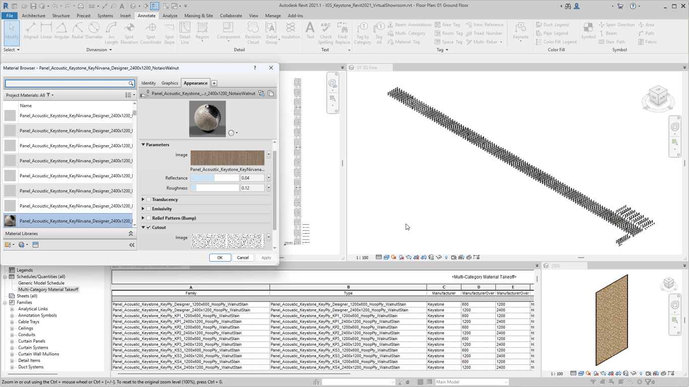
Task: Switch to the Graphics tab
Action: [x=169, y=83]
